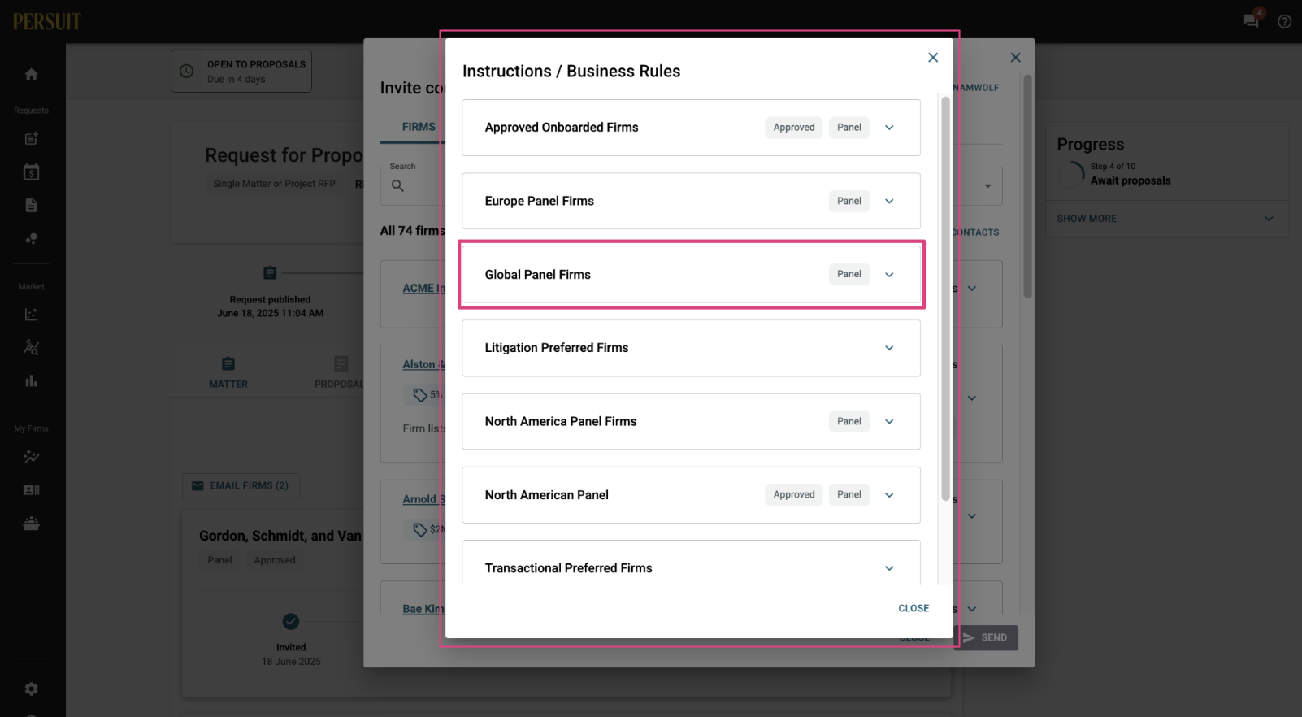The image size is (1302, 717).
Task: Click the help question mark icon
Action: point(1284,21)
